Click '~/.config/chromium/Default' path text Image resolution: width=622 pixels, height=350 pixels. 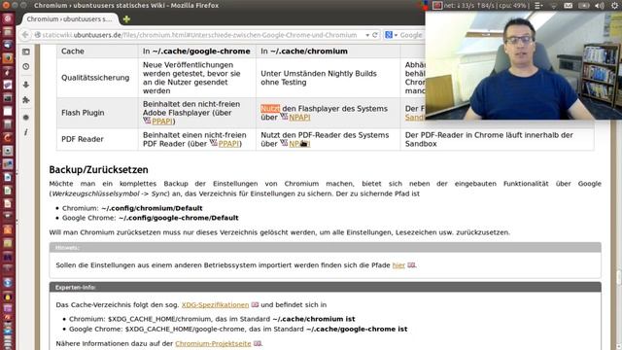pyautogui.click(x=152, y=208)
